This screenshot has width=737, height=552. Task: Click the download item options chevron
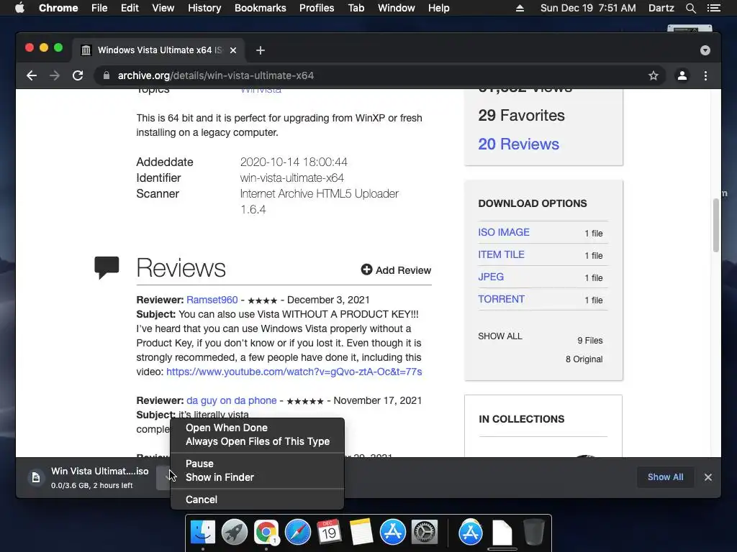[164, 478]
